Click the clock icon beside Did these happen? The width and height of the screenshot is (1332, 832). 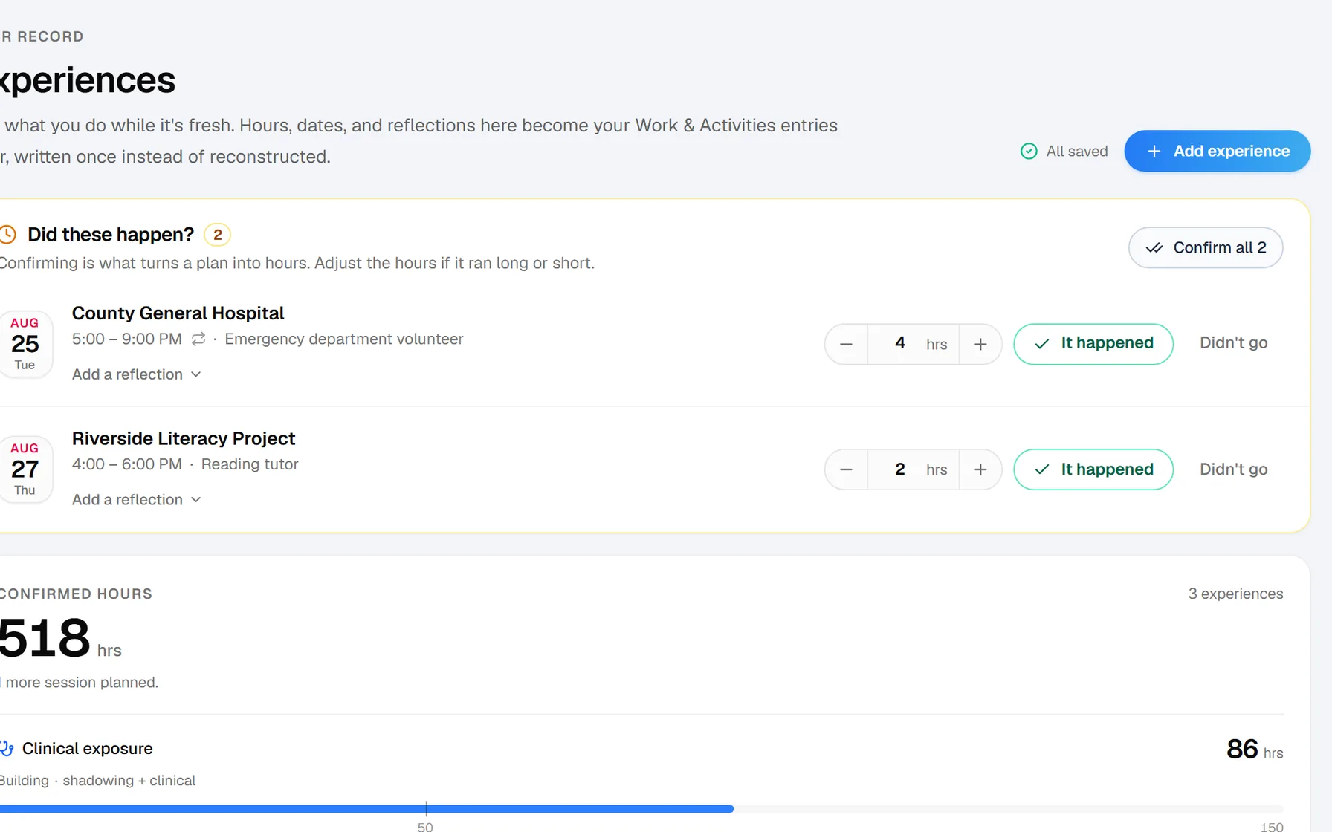[7, 235]
